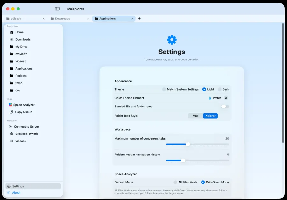
Task: Open Settings in the sidebar
Action: coord(33,186)
